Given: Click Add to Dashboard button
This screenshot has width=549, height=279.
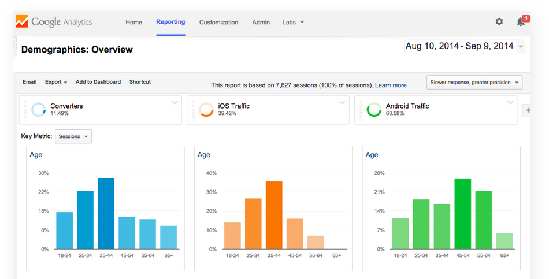Looking at the screenshot, I should [x=98, y=82].
